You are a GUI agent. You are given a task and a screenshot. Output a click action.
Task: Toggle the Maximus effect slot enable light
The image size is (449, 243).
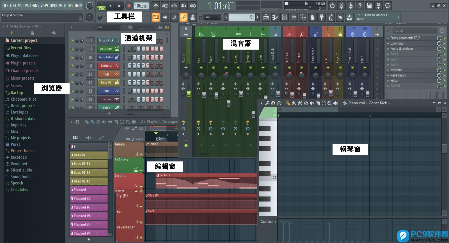(444, 70)
